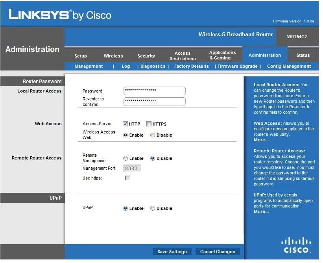Click the Cancel Changes button
This screenshot has width=323, height=263.
point(218,252)
